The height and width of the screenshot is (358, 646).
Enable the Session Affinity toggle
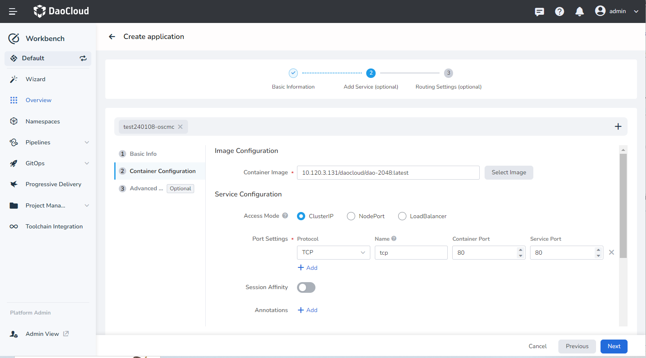coord(306,287)
